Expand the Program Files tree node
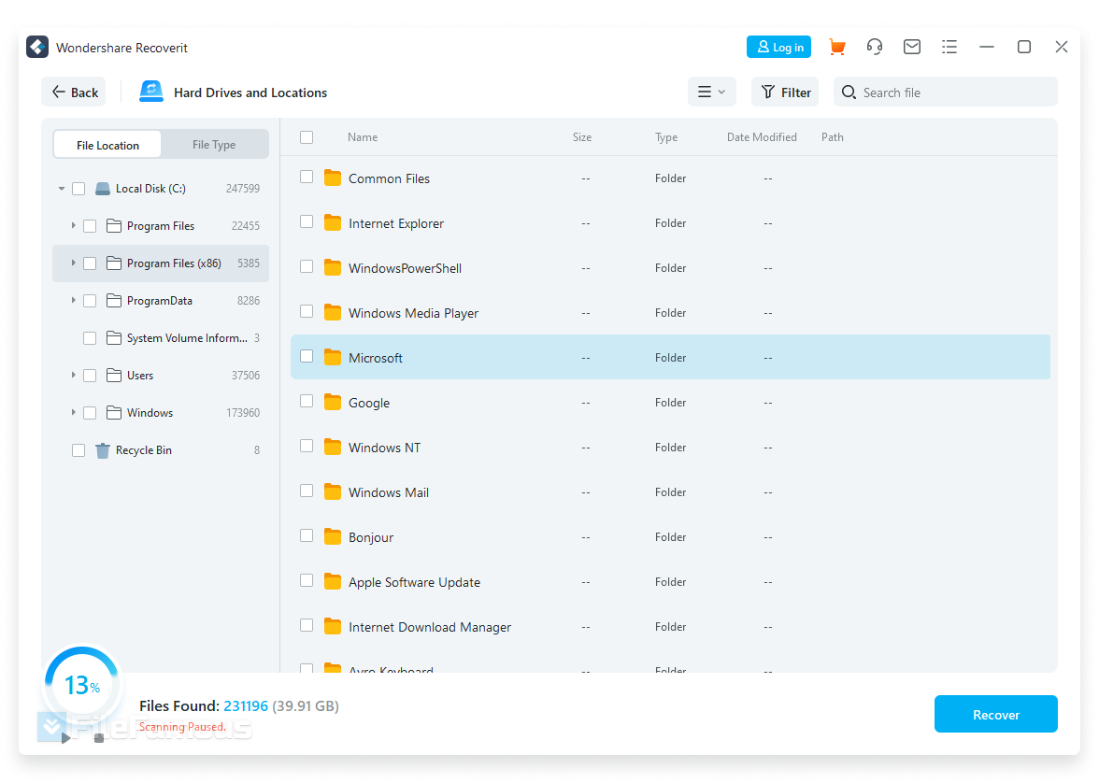Image resolution: width=1099 pixels, height=783 pixels. [x=73, y=226]
